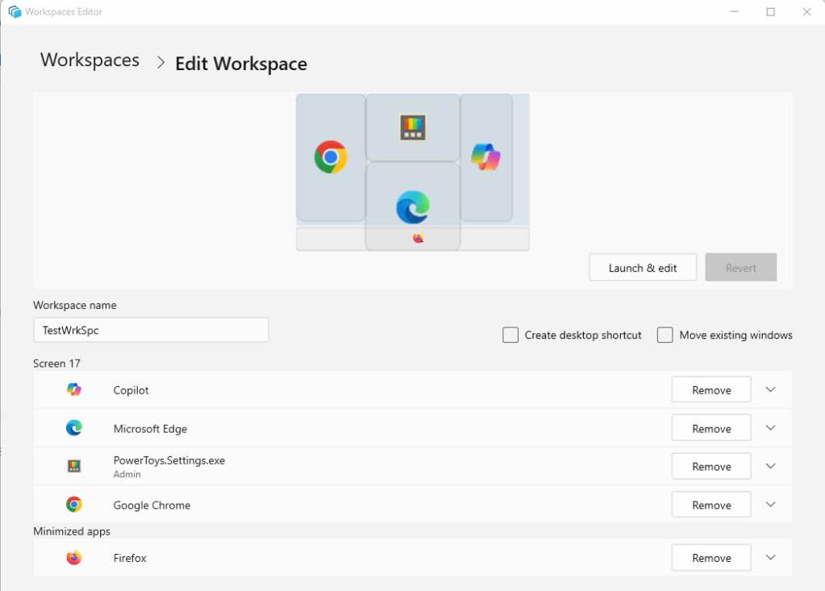Expand the Copilot row options
Viewport: 825px width, 591px height.
click(771, 389)
